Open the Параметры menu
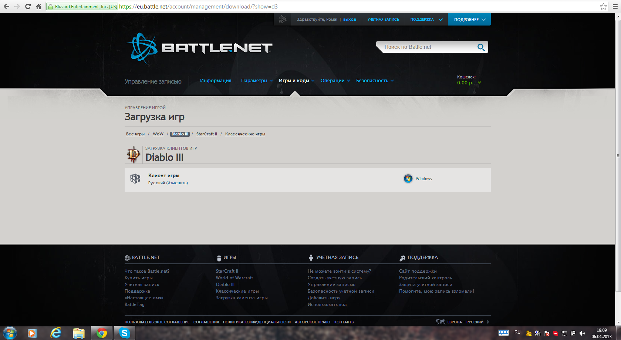 click(257, 81)
